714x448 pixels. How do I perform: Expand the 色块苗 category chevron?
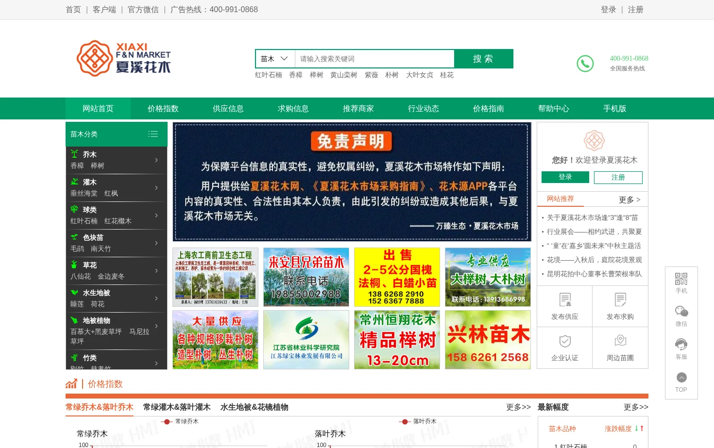click(156, 243)
